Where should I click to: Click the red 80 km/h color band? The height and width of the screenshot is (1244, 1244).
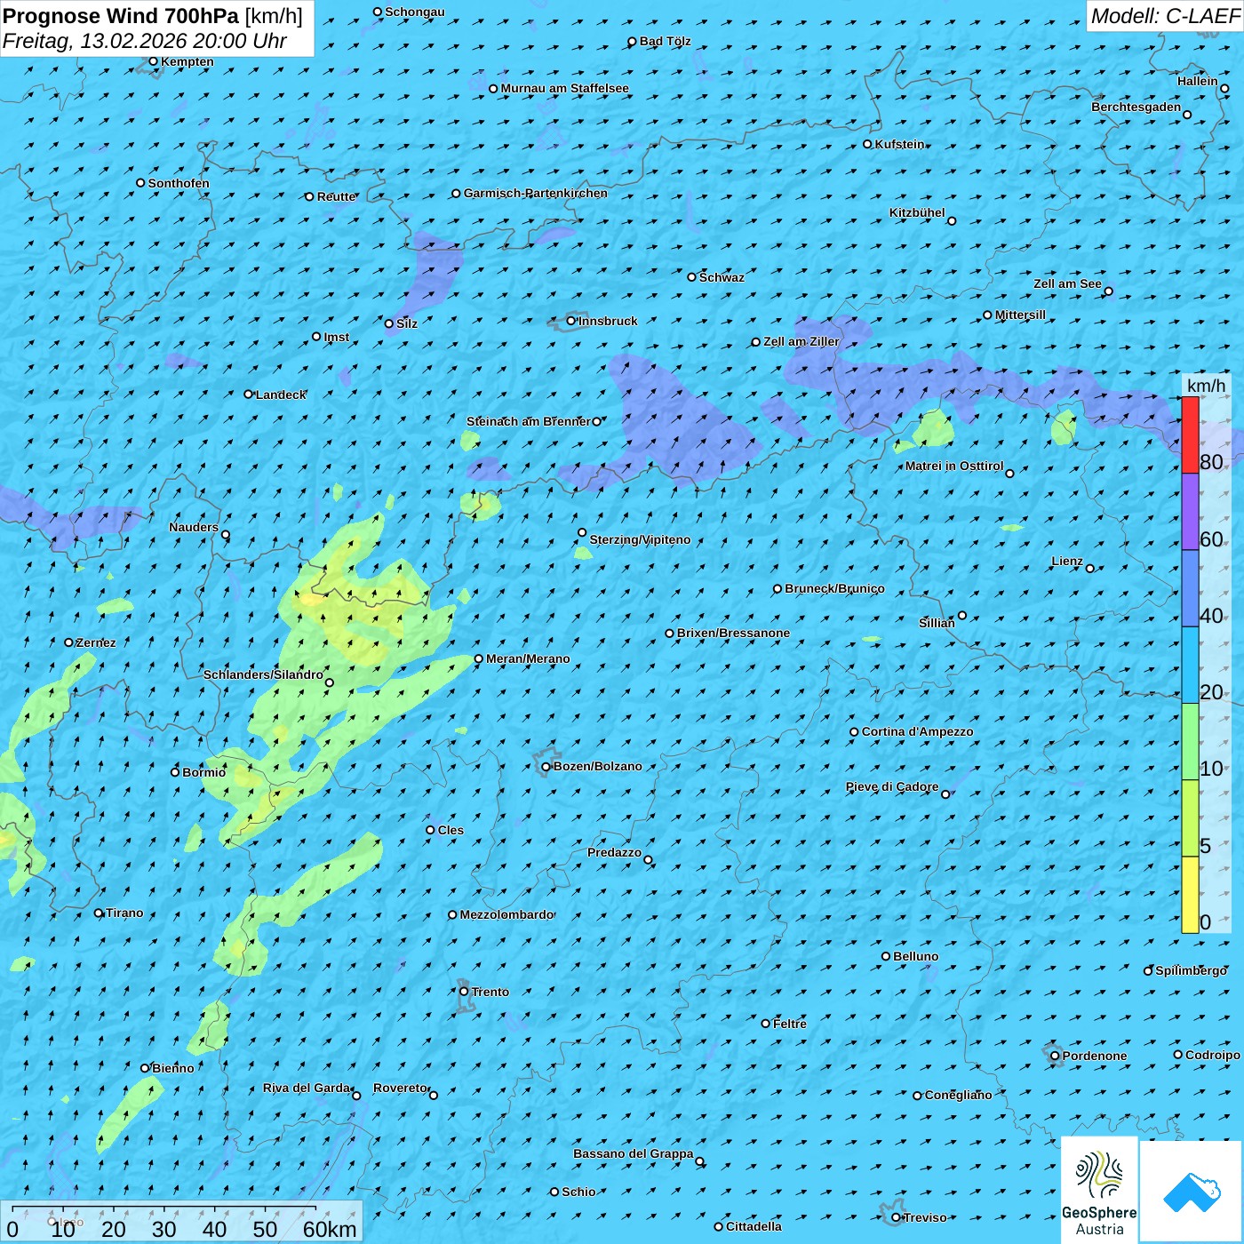1190,435
